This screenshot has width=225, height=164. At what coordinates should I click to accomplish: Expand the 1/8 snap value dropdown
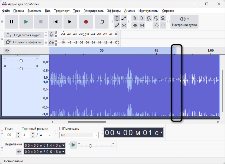point(96,135)
